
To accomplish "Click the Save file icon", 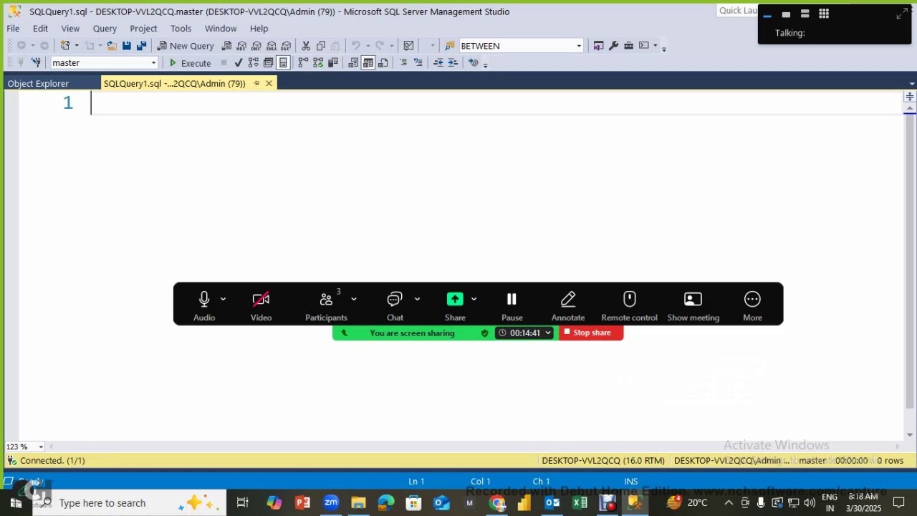I will pos(126,46).
